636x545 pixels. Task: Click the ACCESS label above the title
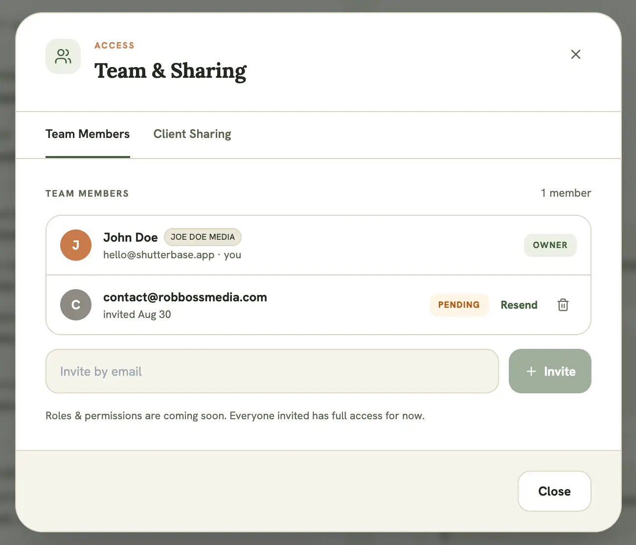[x=114, y=45]
